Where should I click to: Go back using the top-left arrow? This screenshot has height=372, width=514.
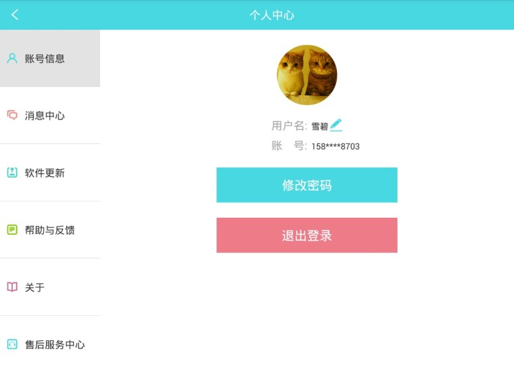pos(15,15)
